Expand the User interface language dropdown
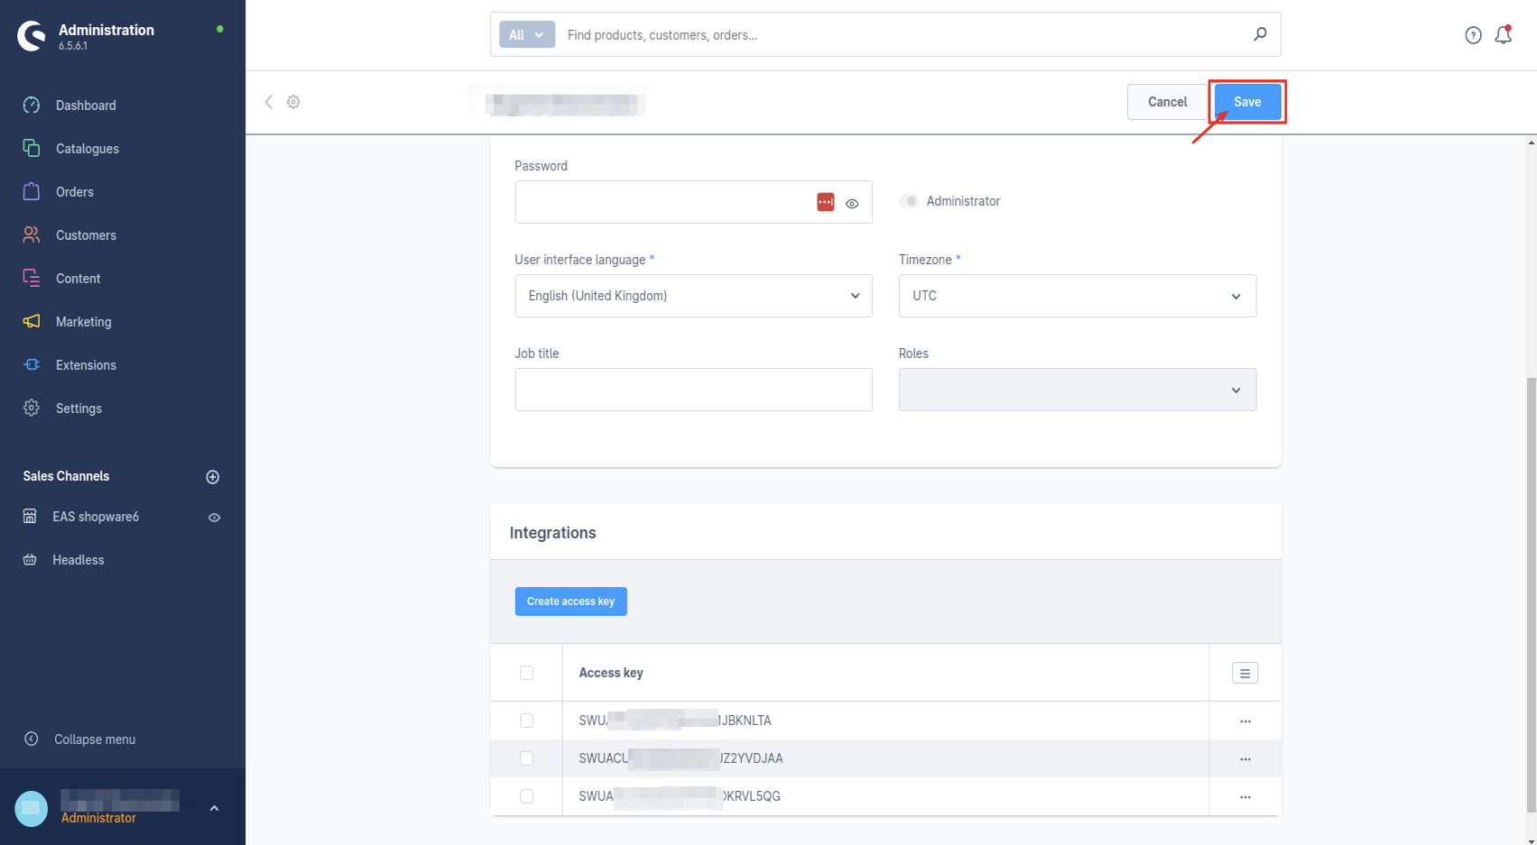1537x845 pixels. click(x=693, y=296)
